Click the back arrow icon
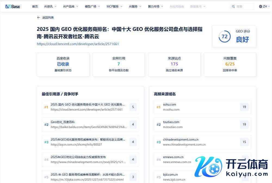272x183 pixels. pyautogui.click(x=39, y=18)
